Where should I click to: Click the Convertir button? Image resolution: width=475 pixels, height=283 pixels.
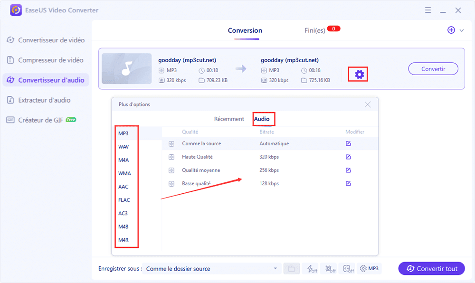(x=433, y=69)
